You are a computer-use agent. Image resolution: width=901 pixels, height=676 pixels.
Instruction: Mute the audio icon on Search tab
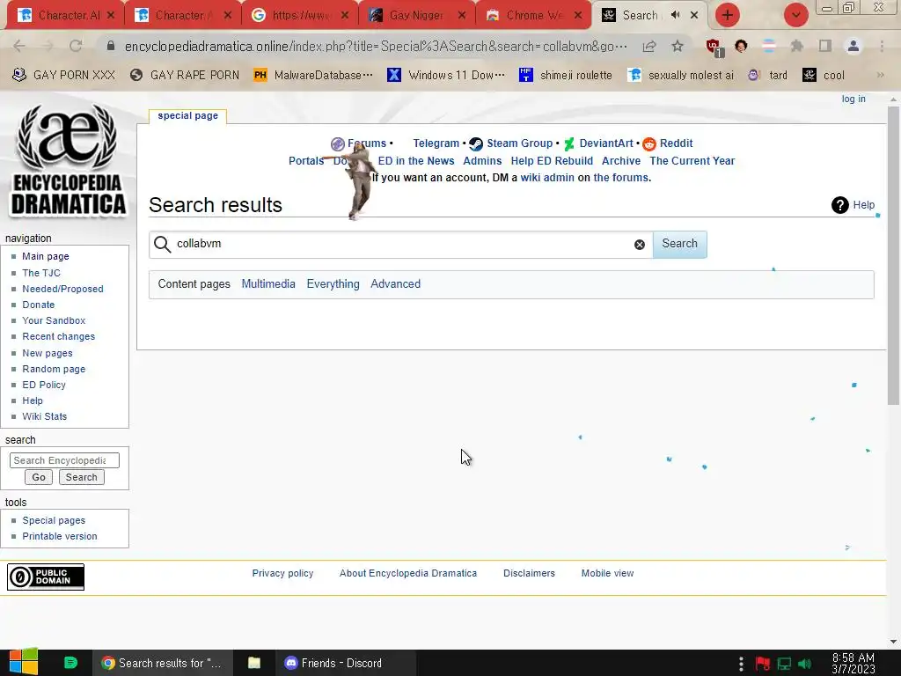click(x=676, y=15)
